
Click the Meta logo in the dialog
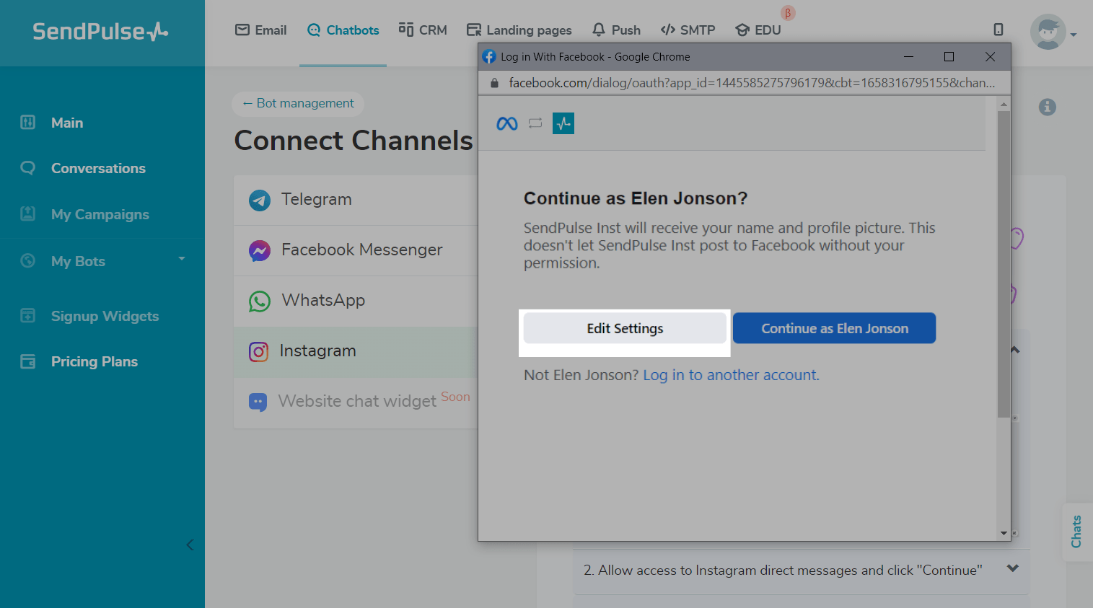click(507, 124)
